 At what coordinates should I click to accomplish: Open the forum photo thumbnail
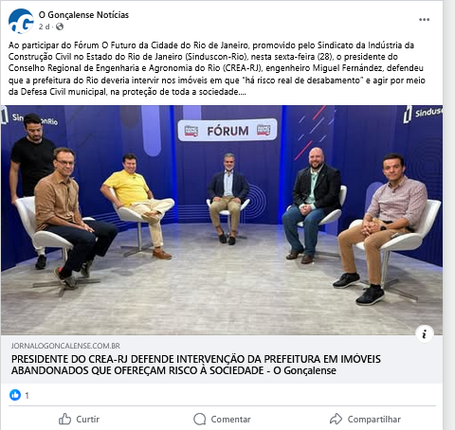(222, 220)
